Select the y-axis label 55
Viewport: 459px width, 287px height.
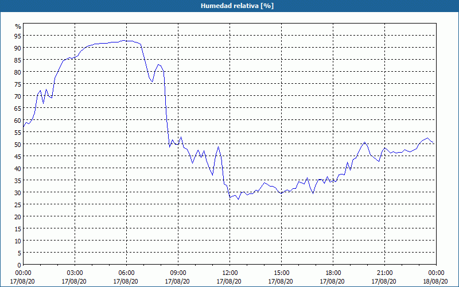click(18, 132)
